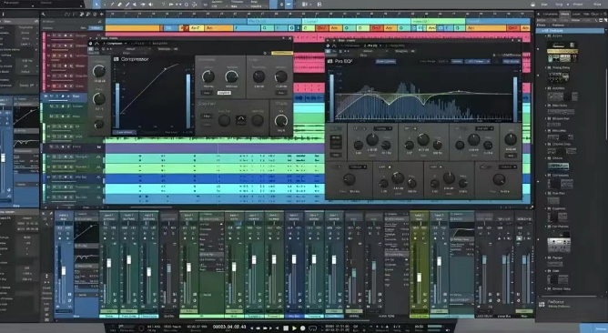Select the Eraser tool in the toolbar

(x=119, y=5)
